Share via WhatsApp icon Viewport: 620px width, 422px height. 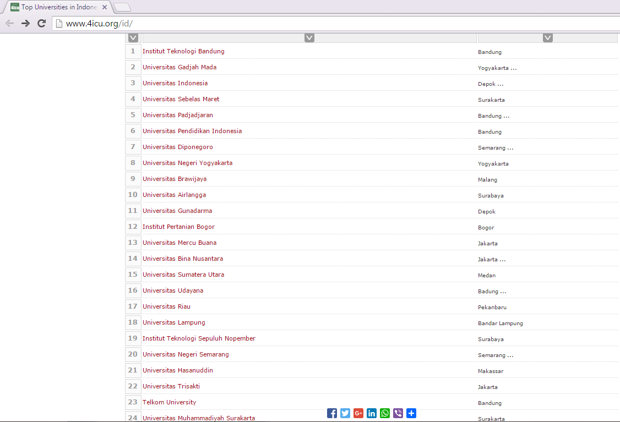(385, 413)
